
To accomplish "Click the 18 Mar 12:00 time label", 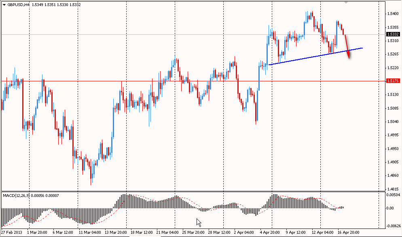I will coord(142,233).
